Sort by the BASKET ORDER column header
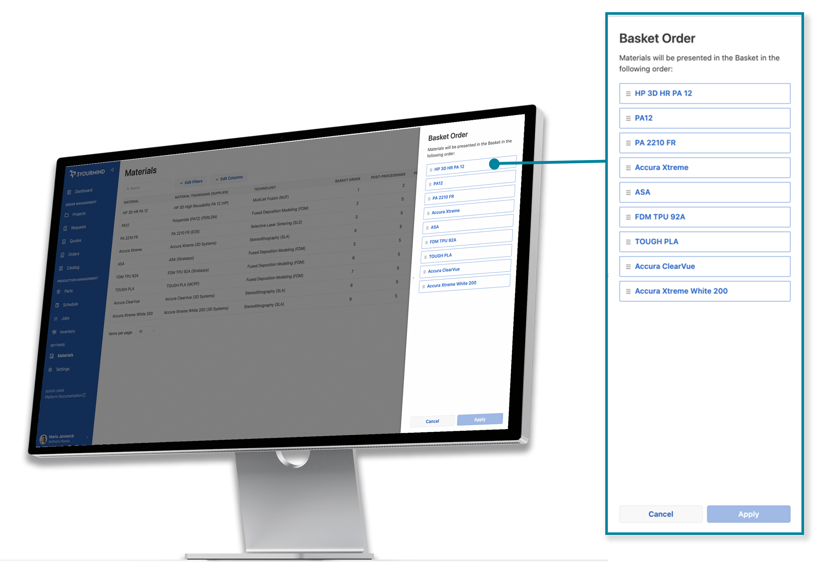831x585 pixels. click(347, 180)
